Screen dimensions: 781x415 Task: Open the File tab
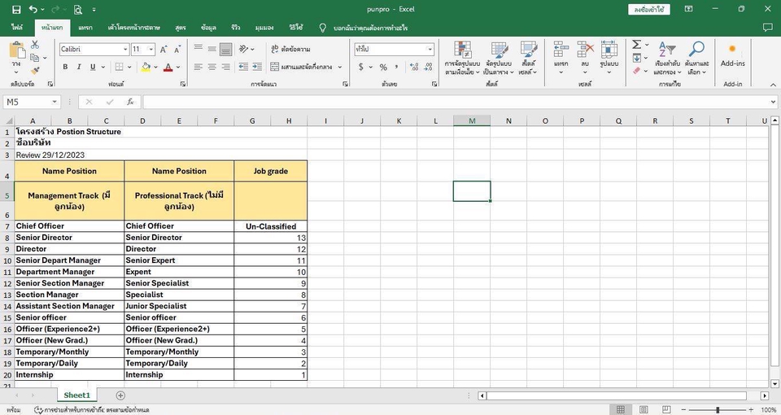(x=17, y=28)
